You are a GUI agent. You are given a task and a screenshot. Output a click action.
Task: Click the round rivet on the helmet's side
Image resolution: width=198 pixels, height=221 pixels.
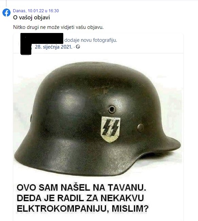[140, 128]
